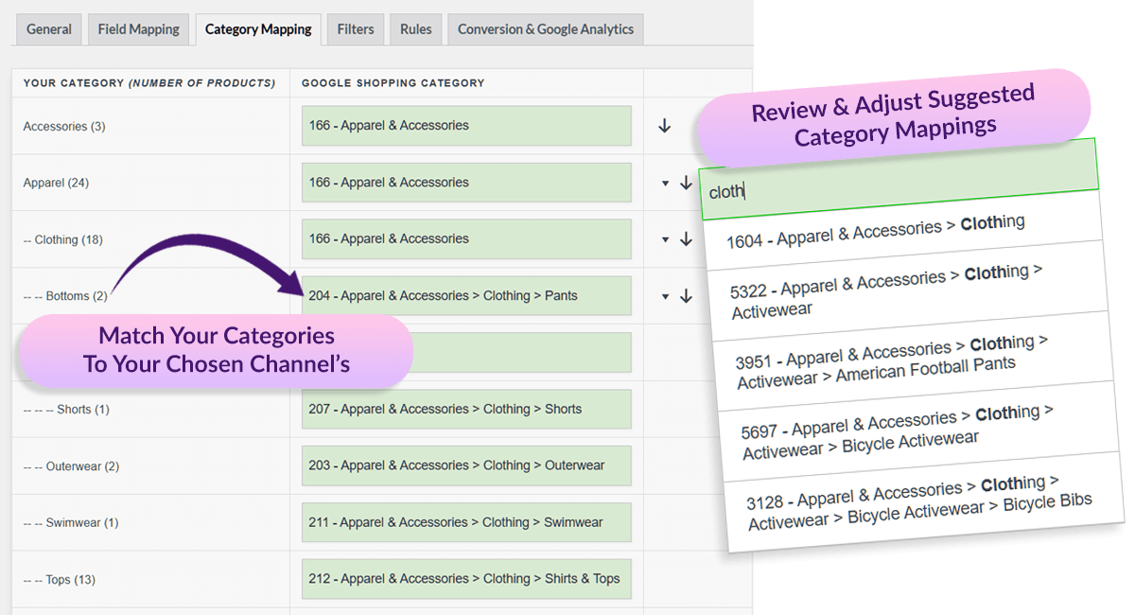Click the '-- -- Tops (13)' category label
This screenshot has width=1135, height=615.
[60, 580]
